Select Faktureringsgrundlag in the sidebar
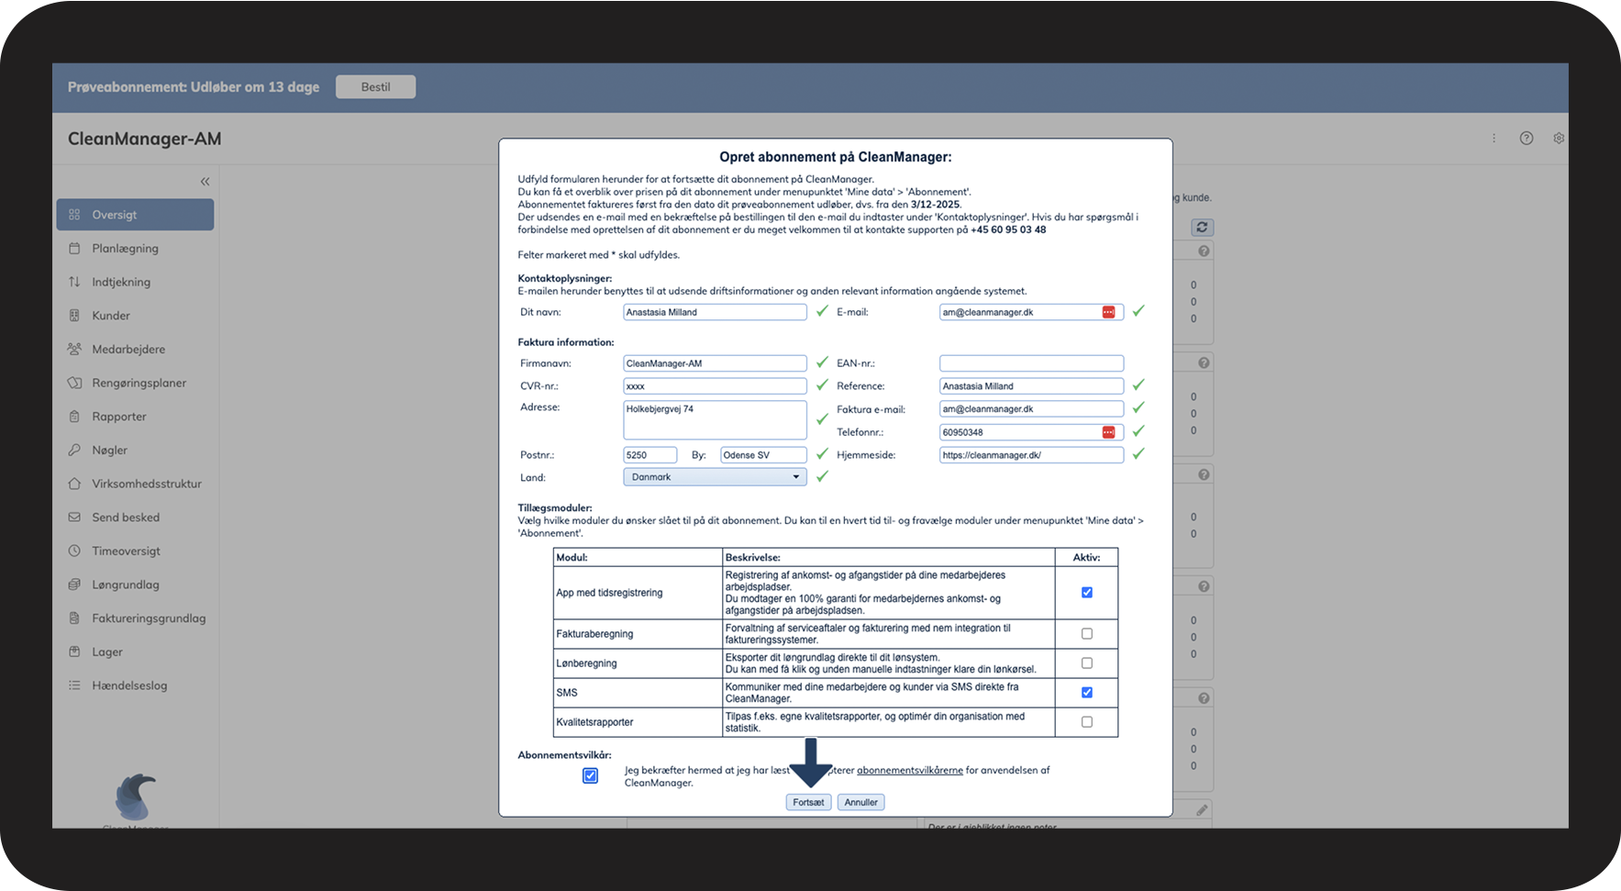The image size is (1621, 891). click(x=149, y=618)
